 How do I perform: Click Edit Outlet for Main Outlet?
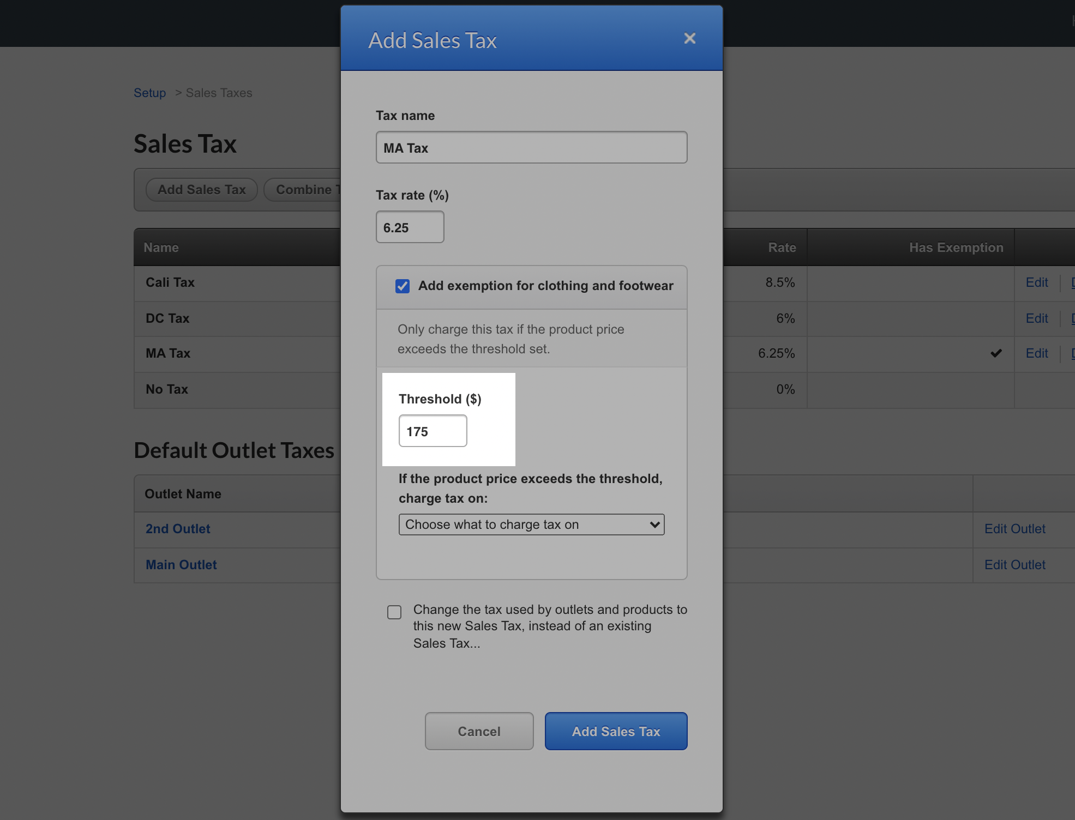[1014, 565]
